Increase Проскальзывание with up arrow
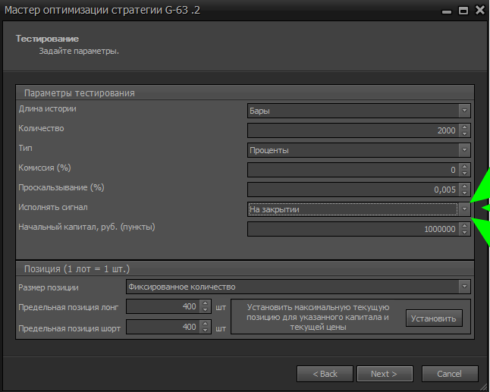The image size is (490, 392). click(x=464, y=187)
